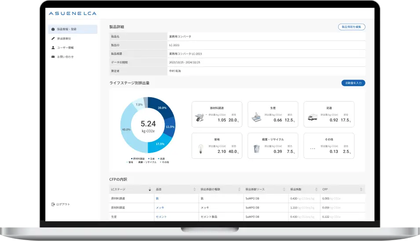Viewport: 420px width, 241px height.
Task: Click the wheelbarrow icon in 原材料調達 card
Action: pyautogui.click(x=200, y=117)
